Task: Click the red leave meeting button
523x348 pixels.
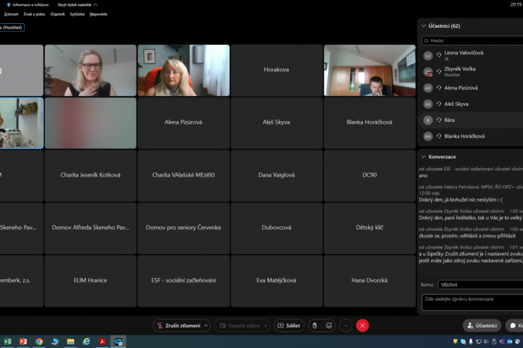Action: [362, 326]
